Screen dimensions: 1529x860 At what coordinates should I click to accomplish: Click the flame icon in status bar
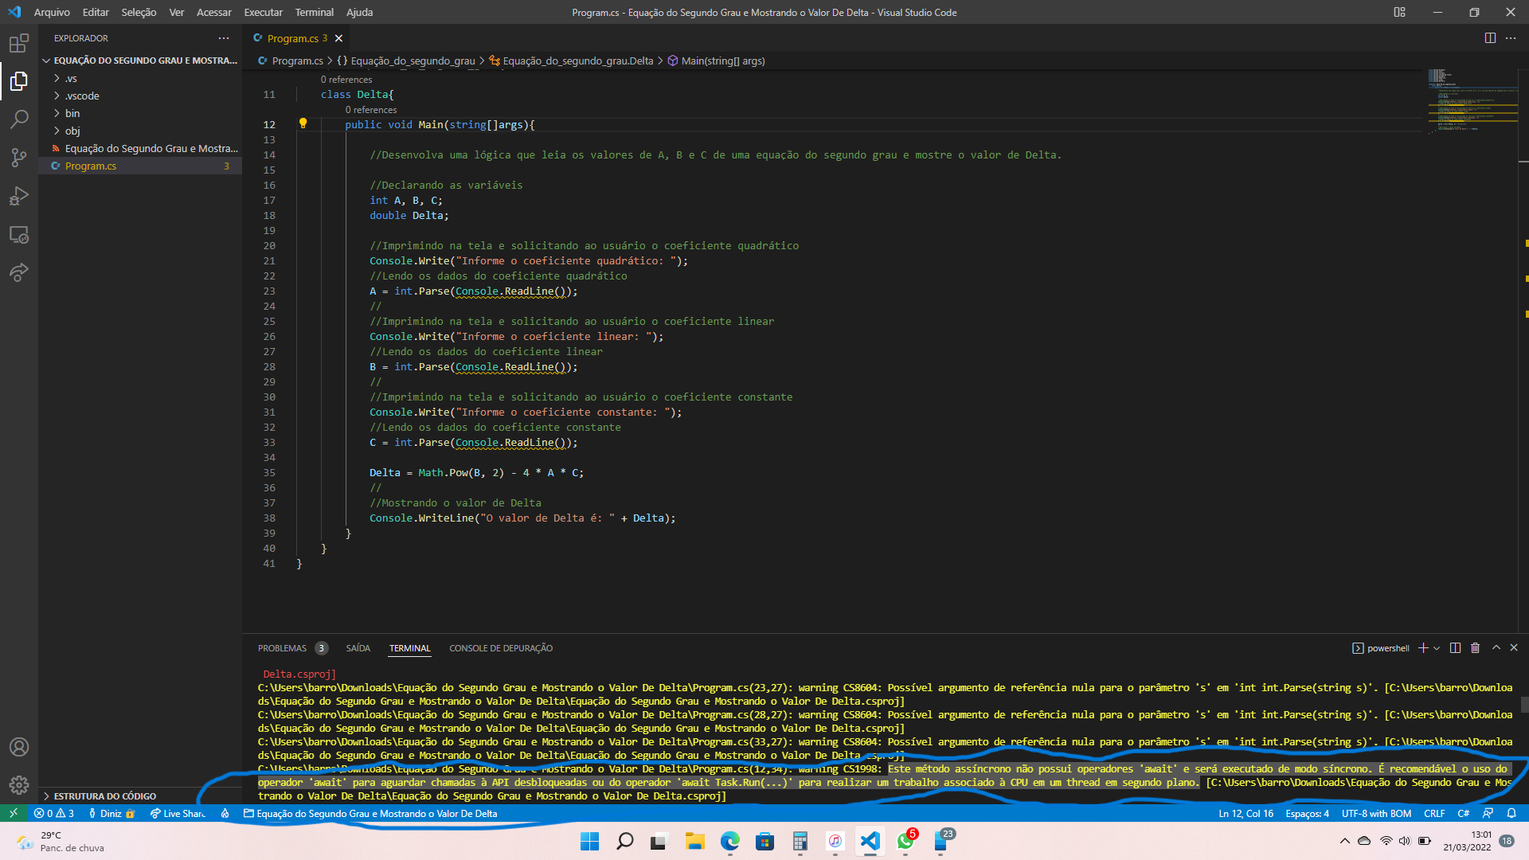225,813
